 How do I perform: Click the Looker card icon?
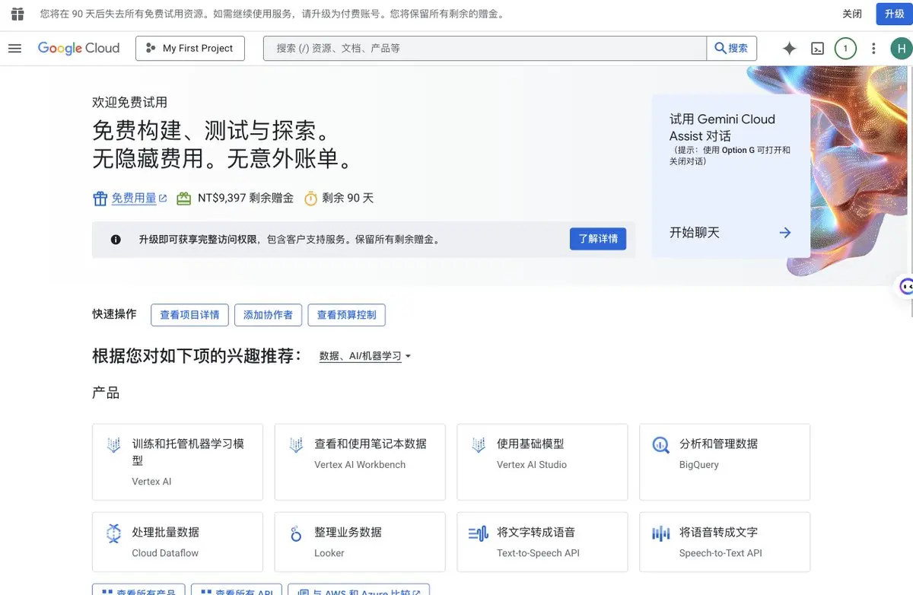click(x=297, y=533)
